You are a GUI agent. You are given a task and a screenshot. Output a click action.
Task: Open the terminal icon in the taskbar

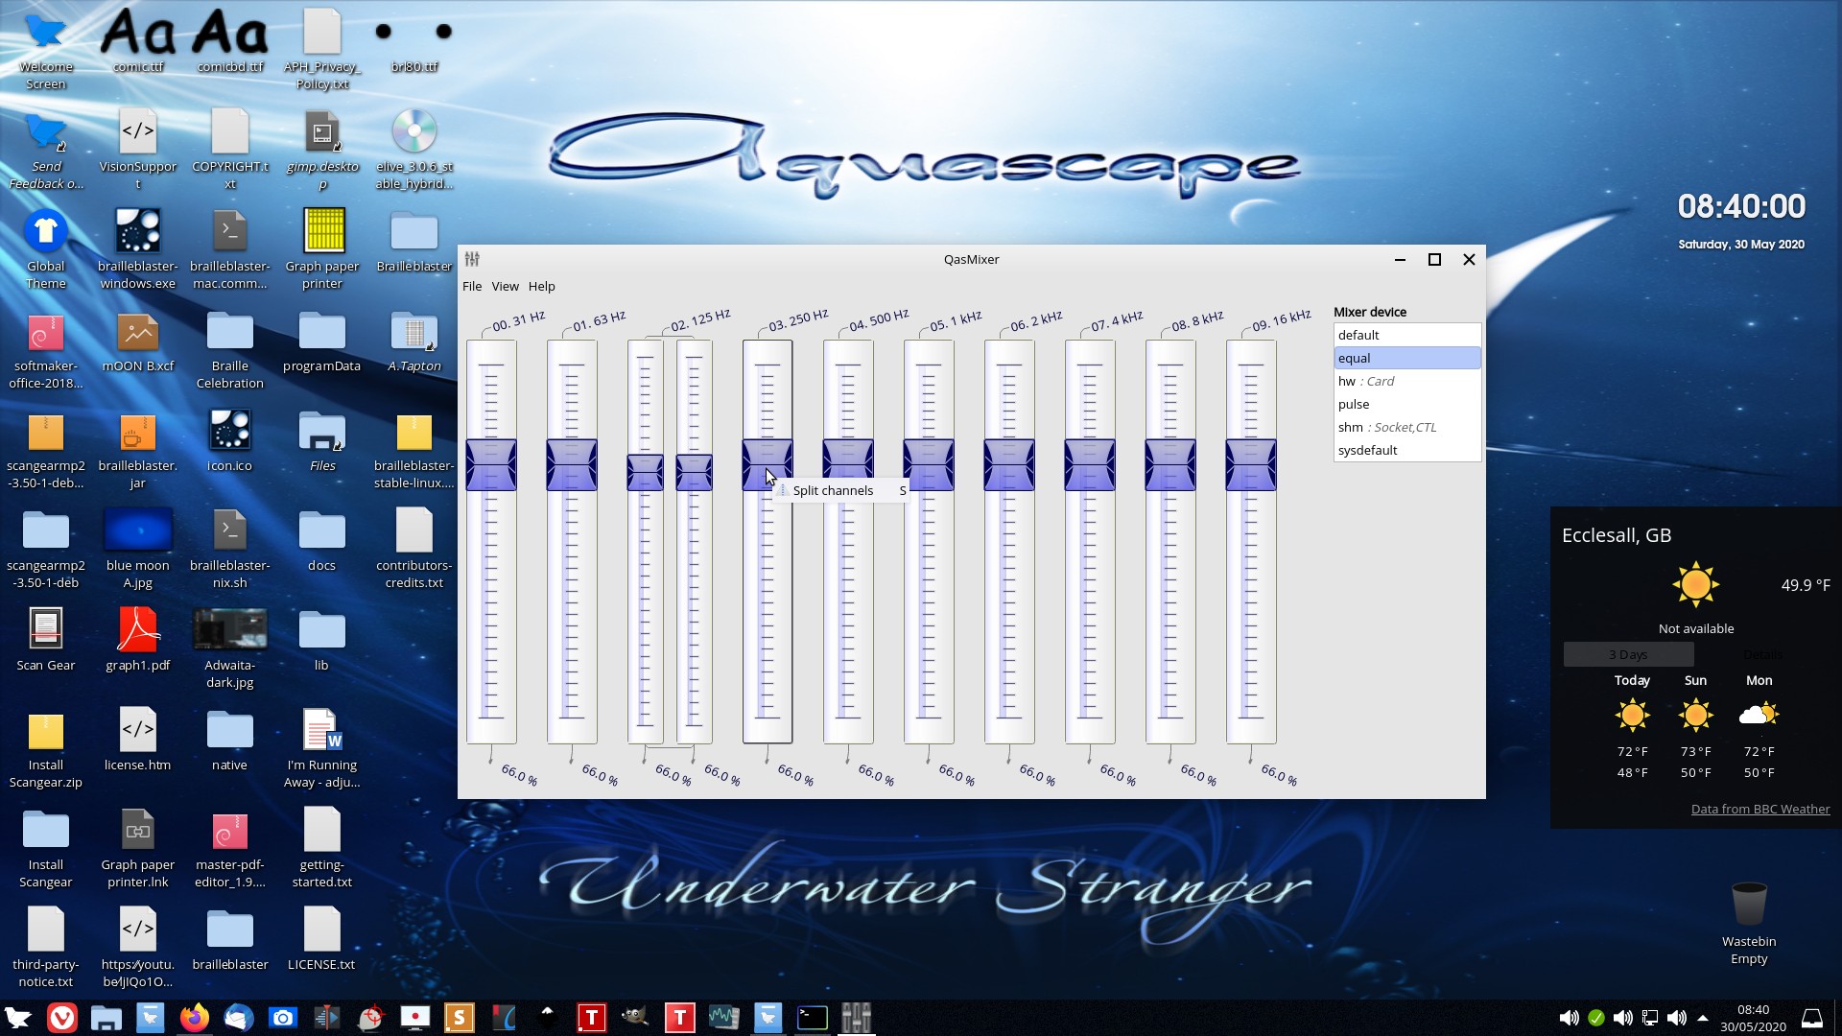tap(812, 1017)
